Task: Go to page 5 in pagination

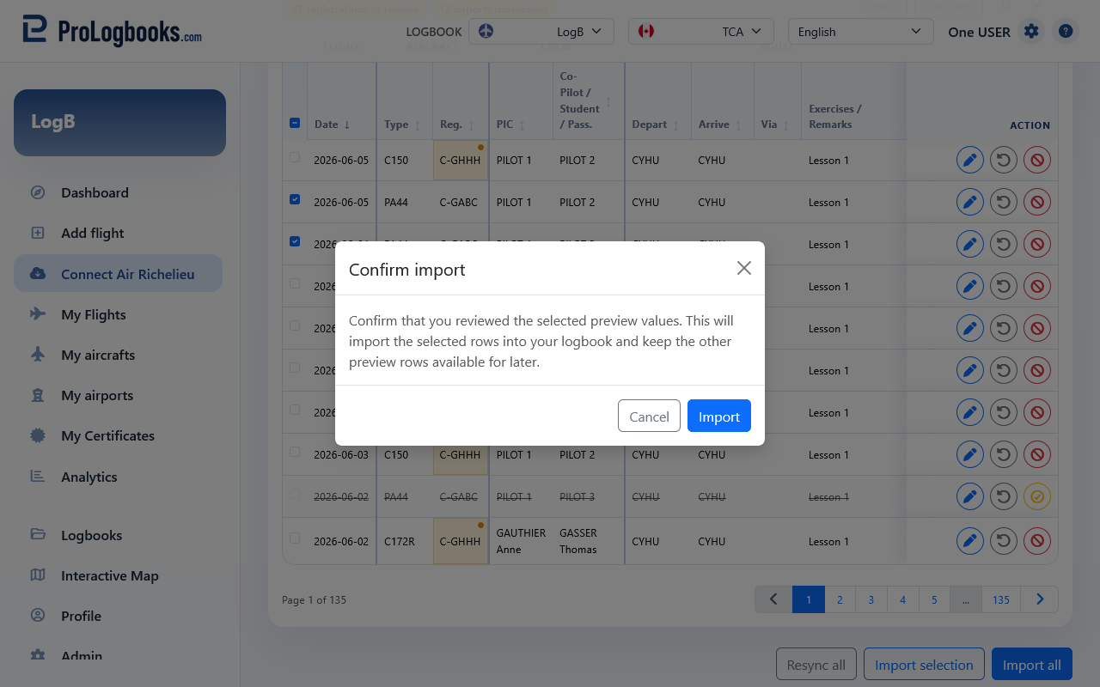Action: click(x=934, y=599)
